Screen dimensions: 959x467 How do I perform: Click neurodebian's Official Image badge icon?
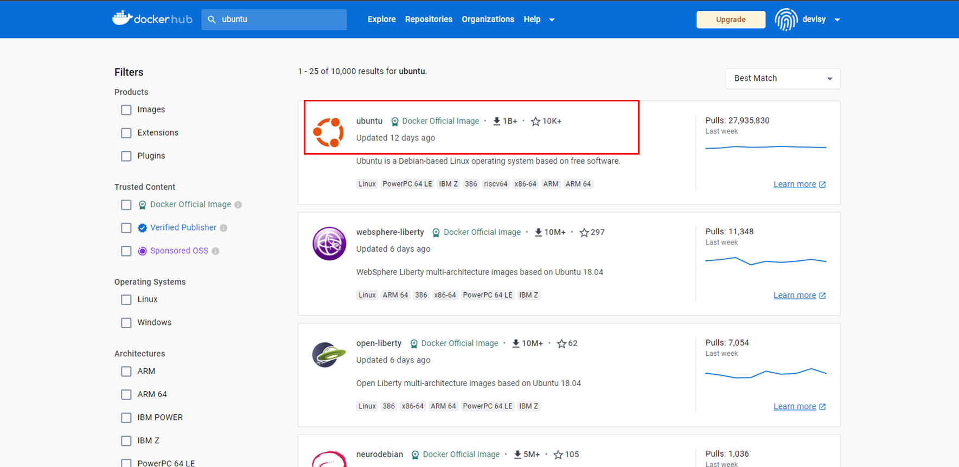click(x=415, y=455)
